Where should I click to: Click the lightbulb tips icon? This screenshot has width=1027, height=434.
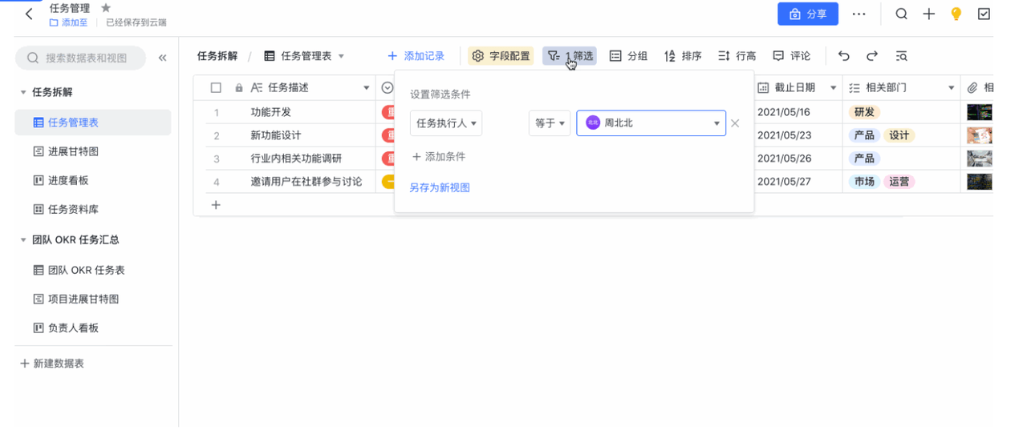(956, 14)
